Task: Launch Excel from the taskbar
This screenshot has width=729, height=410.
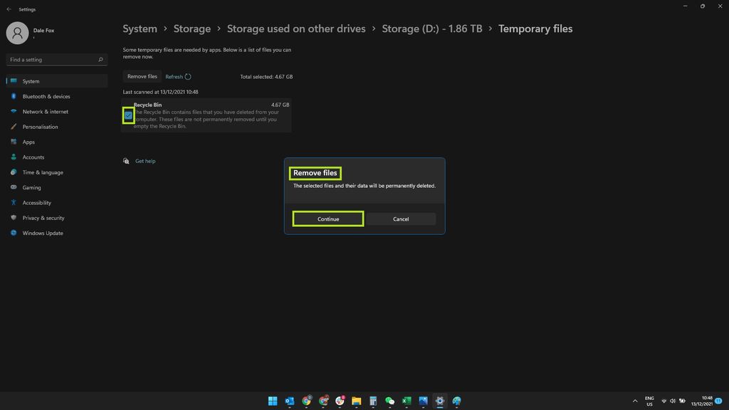Action: coord(407,401)
